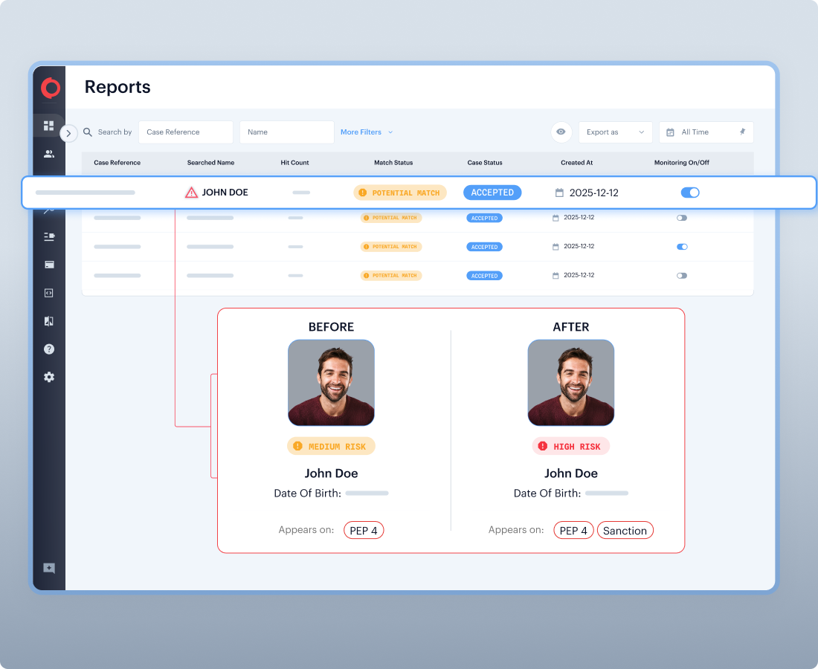Expand the sidebar with the chevron arrow

[68, 133]
